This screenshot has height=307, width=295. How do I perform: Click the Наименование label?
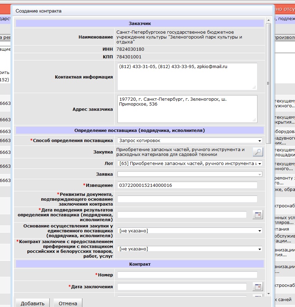[x=96, y=37]
